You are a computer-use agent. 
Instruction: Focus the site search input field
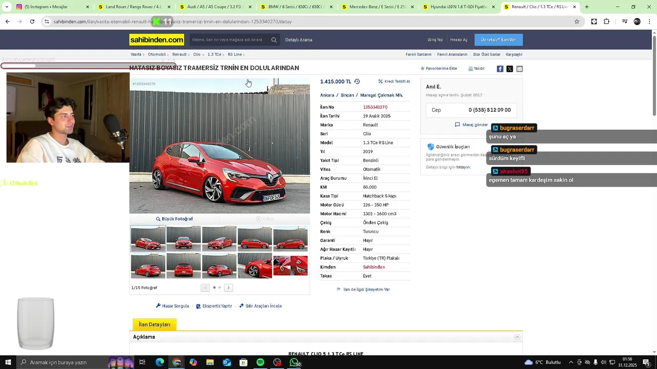pos(229,40)
